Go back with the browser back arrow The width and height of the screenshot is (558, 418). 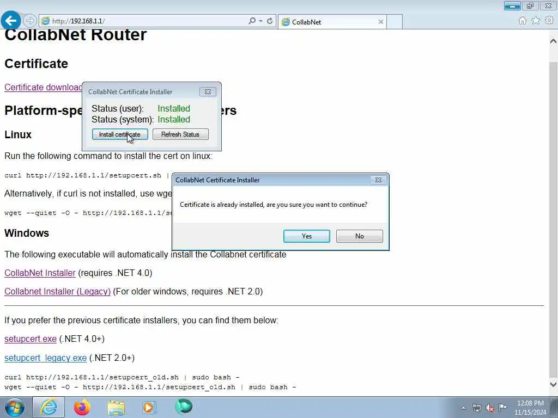[11, 20]
